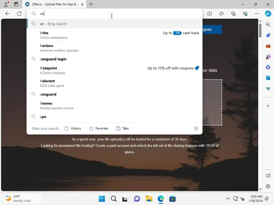Viewport: 274px width, 205px height.
Task: Open the Copilot sidebar icon
Action: pos(268,14)
